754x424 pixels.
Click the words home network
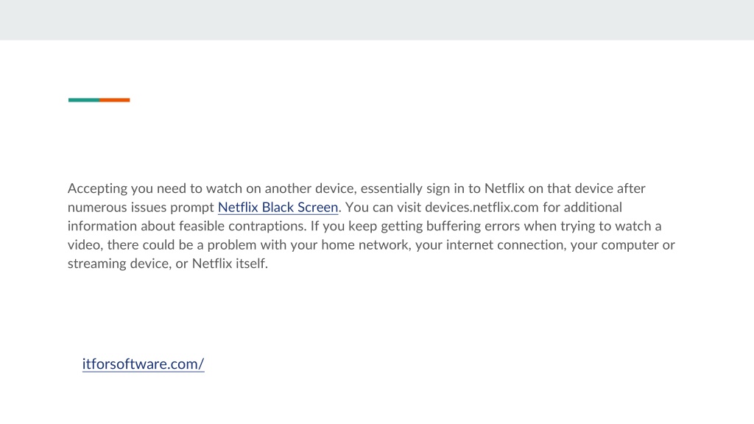click(366, 244)
